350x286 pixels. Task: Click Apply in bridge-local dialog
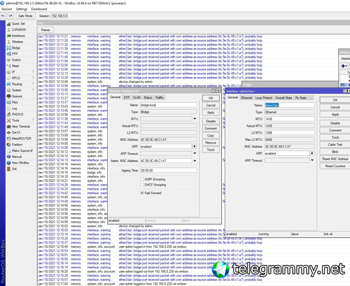point(211,112)
